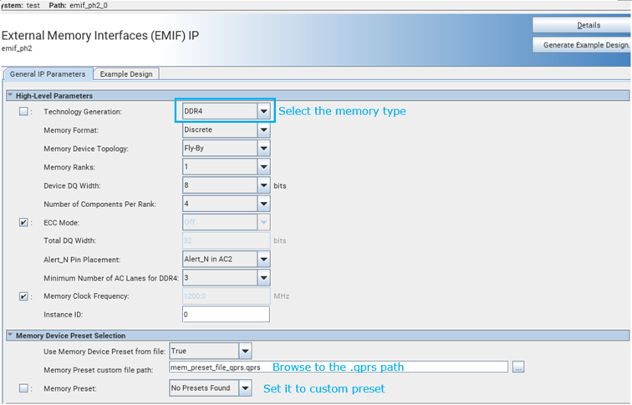The width and height of the screenshot is (632, 405).
Task: Click the 'Memory Device Topology:' label
Action: 86,149
